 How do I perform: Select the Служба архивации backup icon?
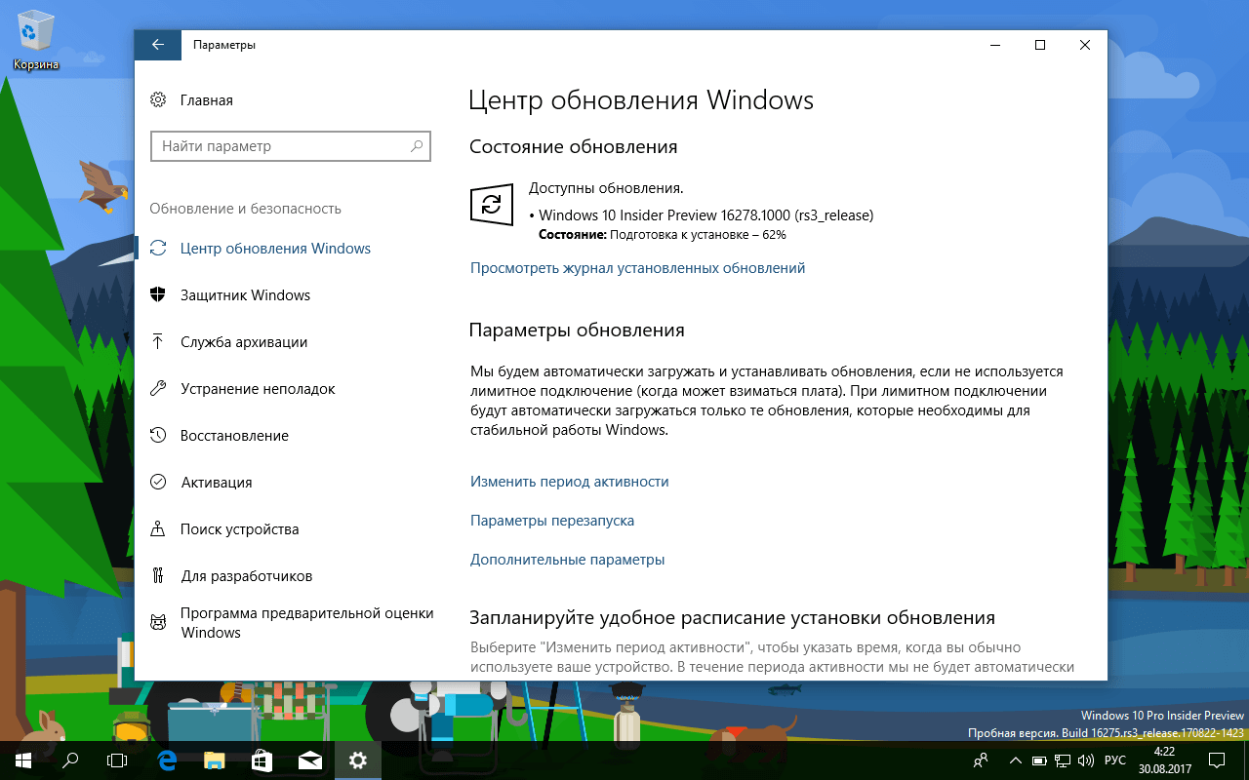click(x=159, y=341)
